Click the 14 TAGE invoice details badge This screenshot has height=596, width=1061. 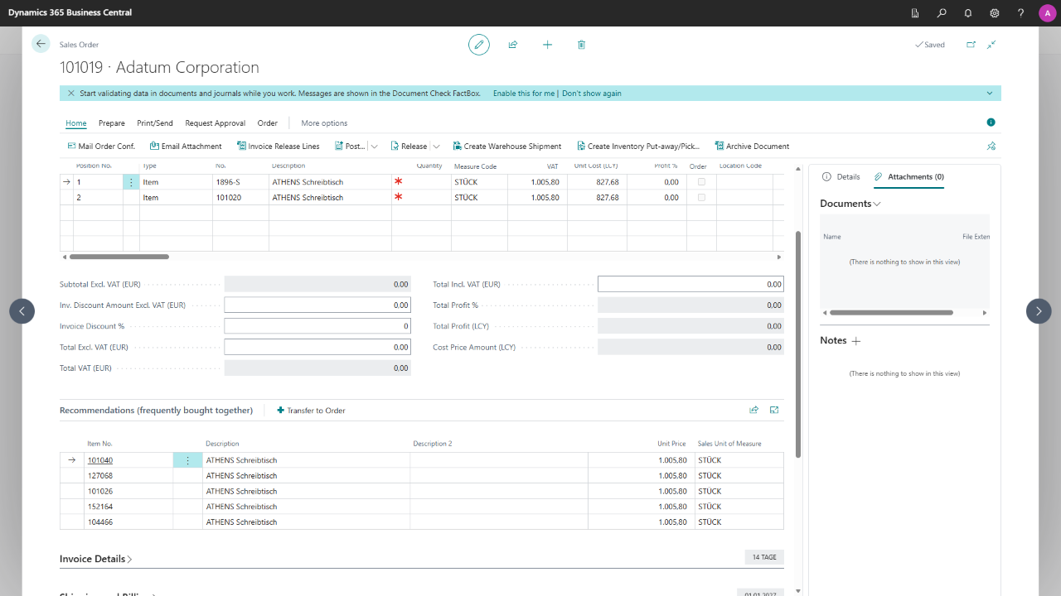pos(764,557)
